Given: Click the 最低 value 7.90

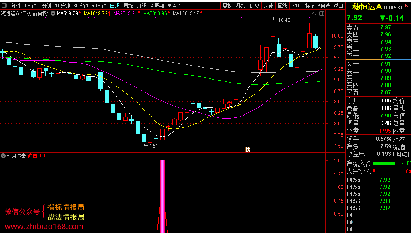Looking at the screenshot, I should tap(386, 116).
